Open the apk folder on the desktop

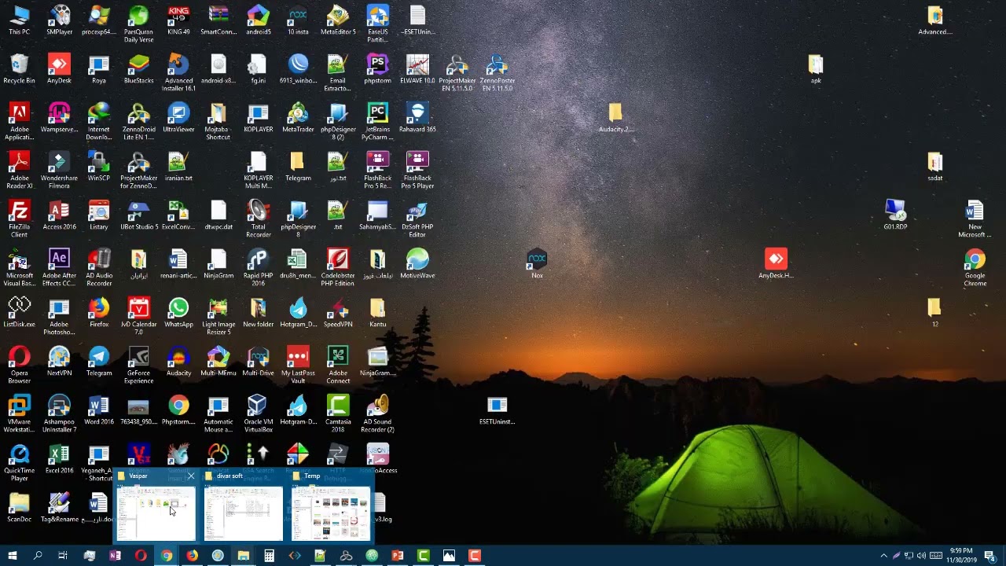(816, 69)
